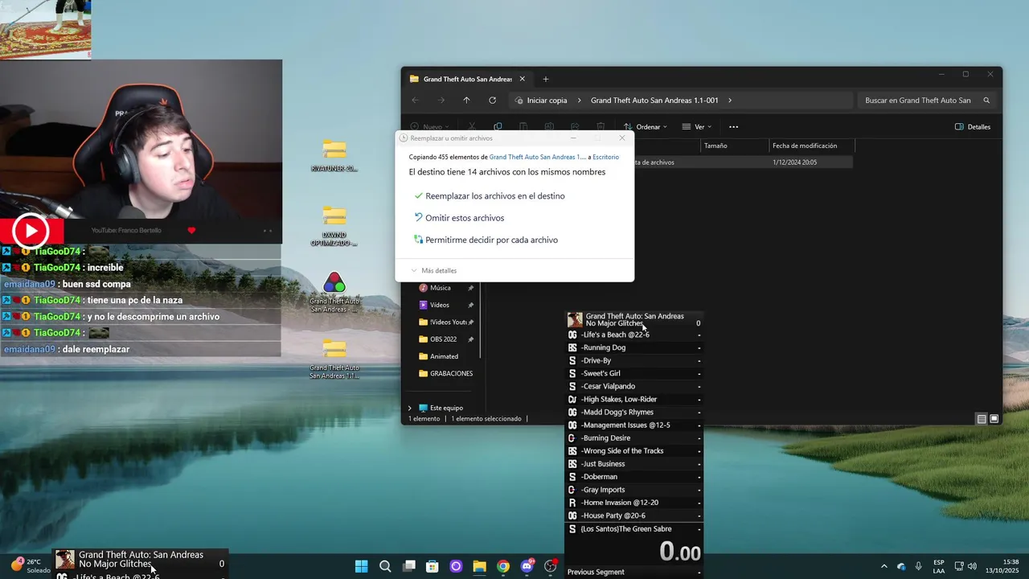
Task: Click the Previous Segment row in LiveSplit
Action: 634,572
